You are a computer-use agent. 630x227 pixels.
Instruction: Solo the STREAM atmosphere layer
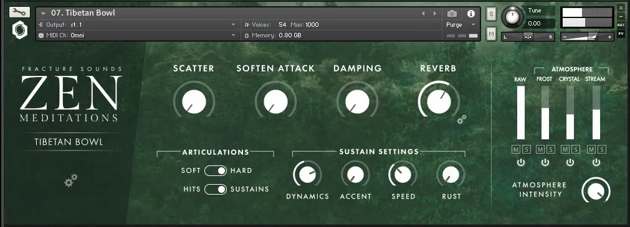[x=602, y=150]
